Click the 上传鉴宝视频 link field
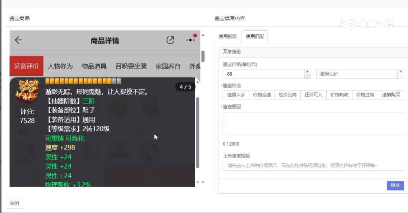This screenshot has height=213, width=408. coord(313,165)
